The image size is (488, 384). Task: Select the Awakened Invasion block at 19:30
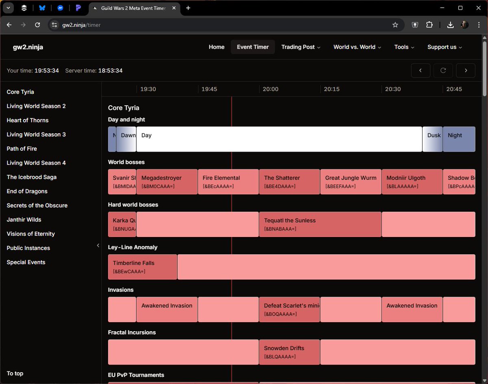(167, 309)
